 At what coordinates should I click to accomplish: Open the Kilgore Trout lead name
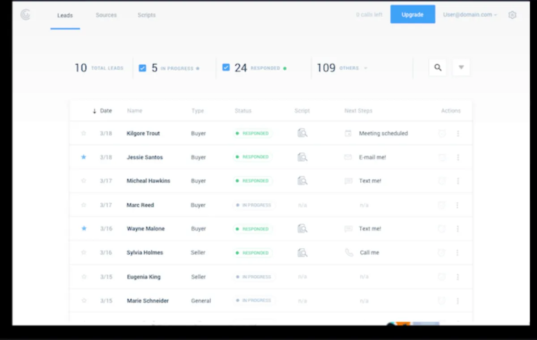point(143,133)
